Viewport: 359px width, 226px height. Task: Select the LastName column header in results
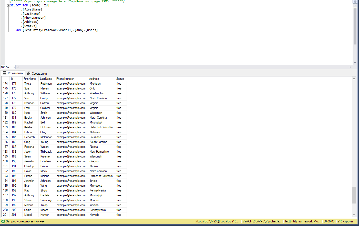coord(47,79)
